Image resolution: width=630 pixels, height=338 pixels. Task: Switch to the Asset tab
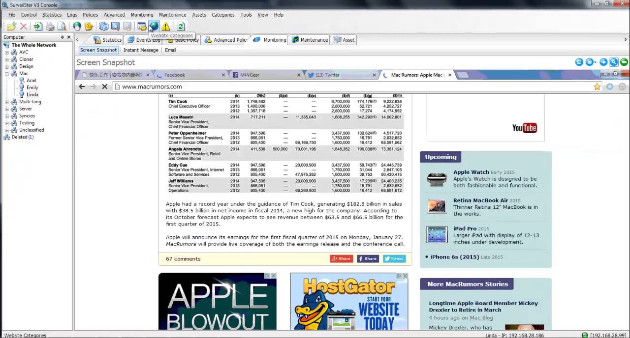[x=344, y=40]
